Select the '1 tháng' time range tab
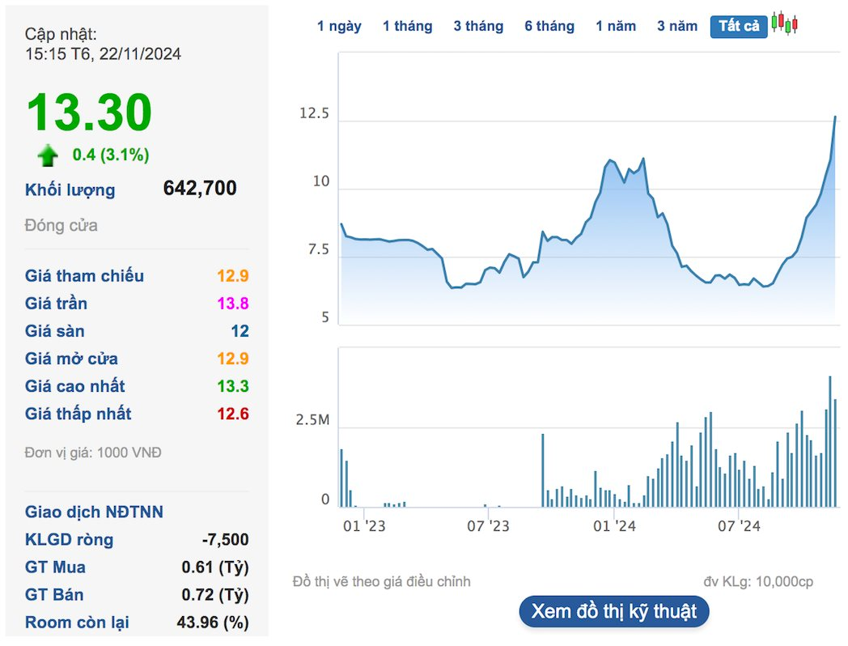The image size is (848, 646). click(408, 26)
